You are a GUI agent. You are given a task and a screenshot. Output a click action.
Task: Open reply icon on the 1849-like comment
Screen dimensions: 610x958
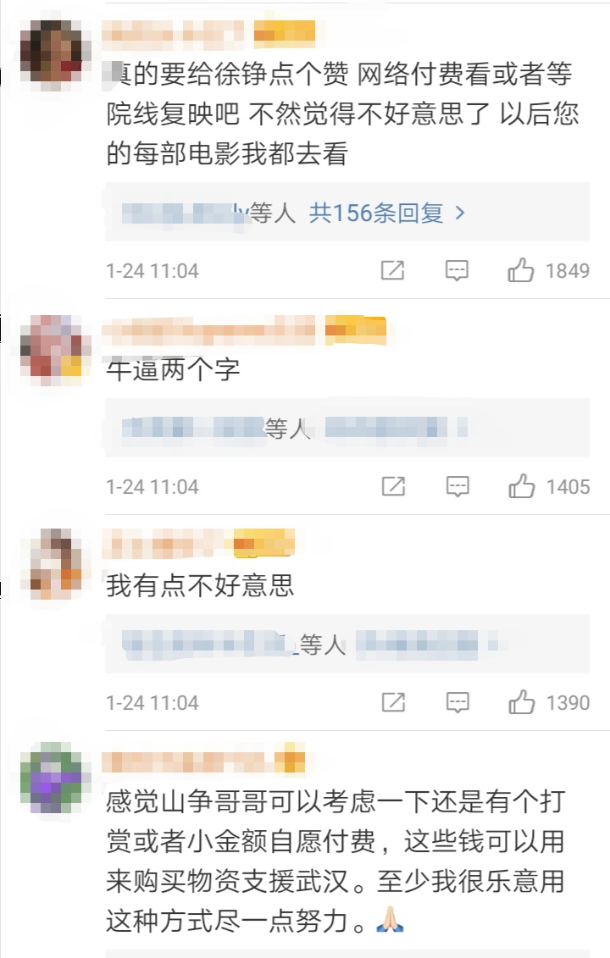pyautogui.click(x=457, y=270)
